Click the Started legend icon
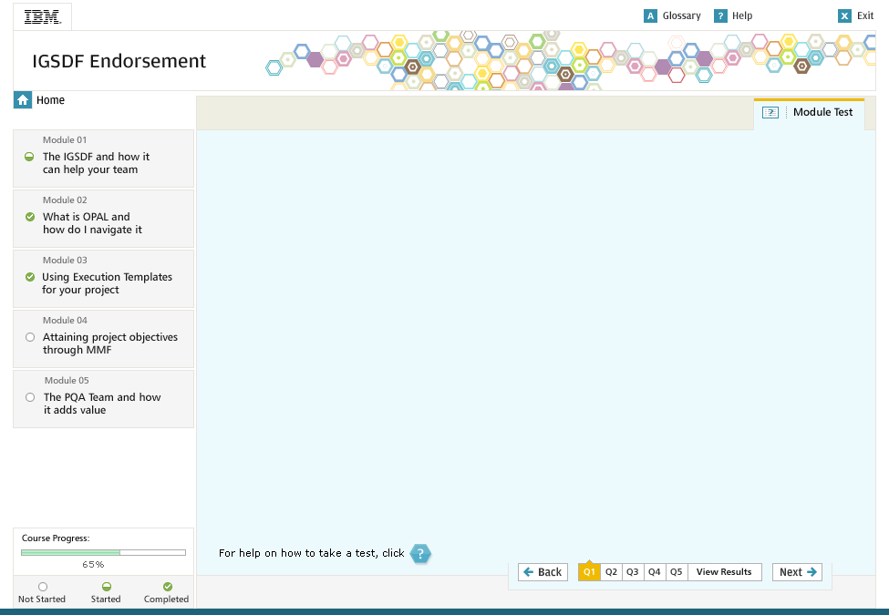889x615 pixels. (107, 587)
